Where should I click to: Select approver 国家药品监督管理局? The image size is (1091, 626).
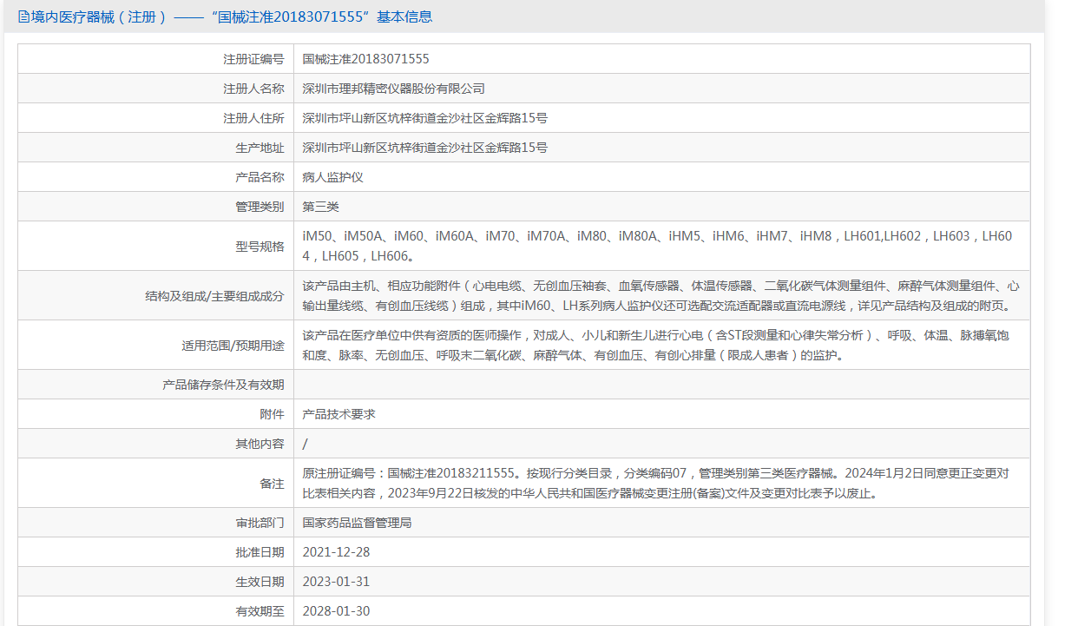pyautogui.click(x=357, y=523)
